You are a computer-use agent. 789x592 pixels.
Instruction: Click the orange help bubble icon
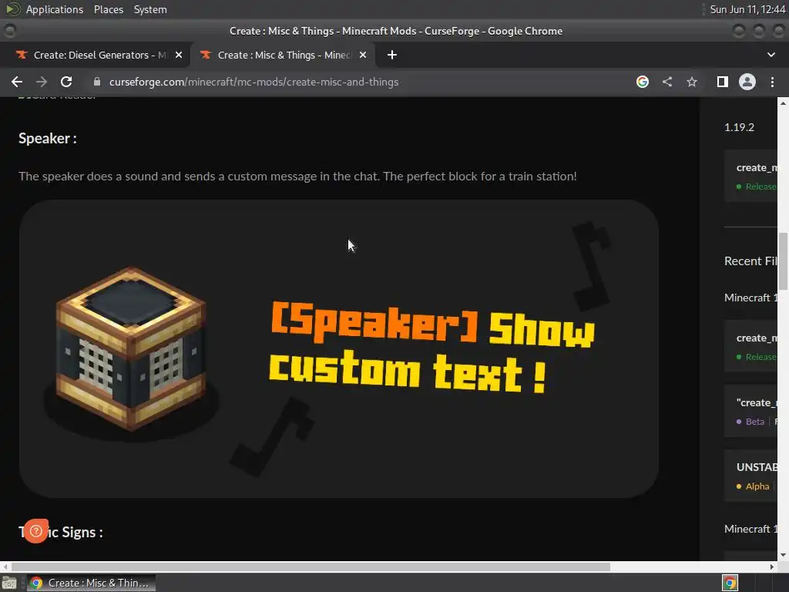coord(35,530)
